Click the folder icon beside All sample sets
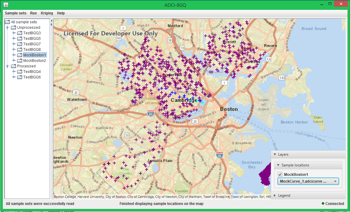 [7, 22]
